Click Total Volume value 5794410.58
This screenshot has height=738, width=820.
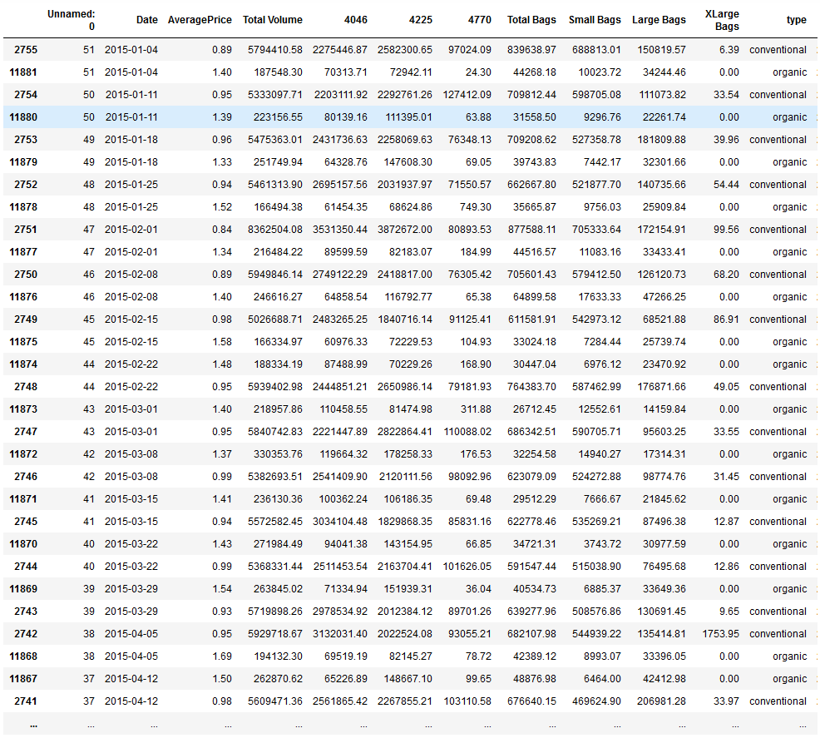pyautogui.click(x=275, y=50)
